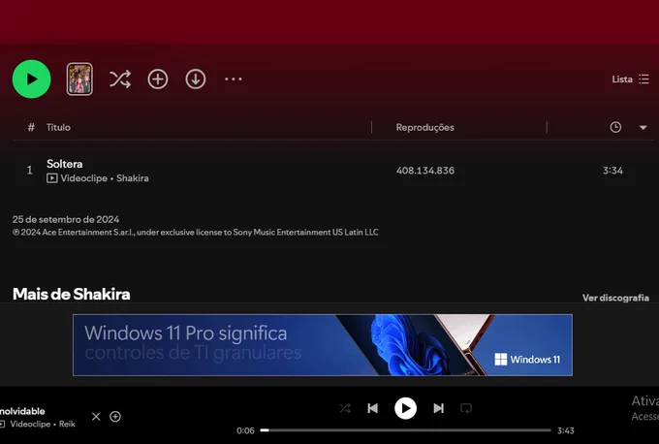The width and height of the screenshot is (659, 444).
Task: Enable shuffle for this album
Action: [x=120, y=79]
